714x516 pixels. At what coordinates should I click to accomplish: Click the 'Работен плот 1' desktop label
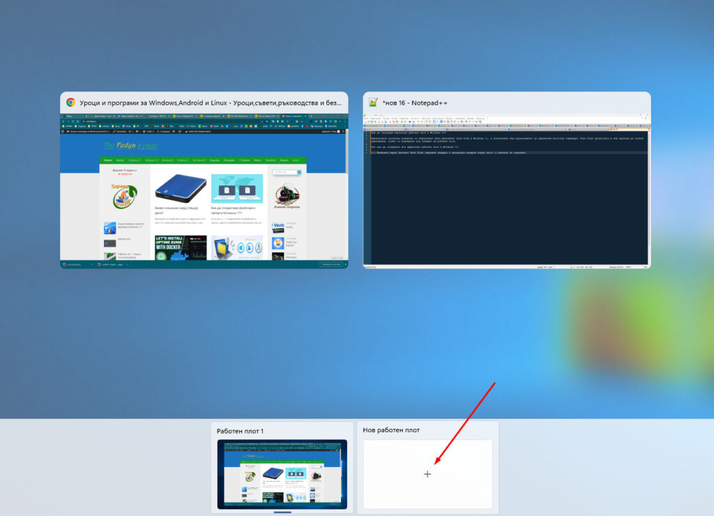[240, 431]
